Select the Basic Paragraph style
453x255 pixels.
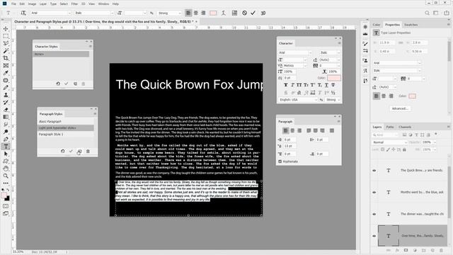point(65,121)
